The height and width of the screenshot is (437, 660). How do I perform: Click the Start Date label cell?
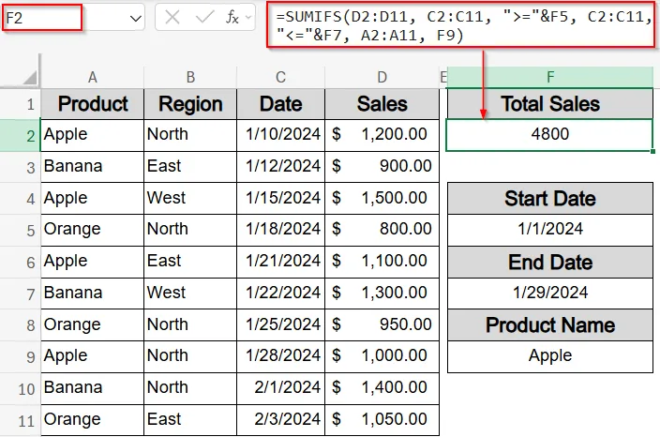(549, 198)
